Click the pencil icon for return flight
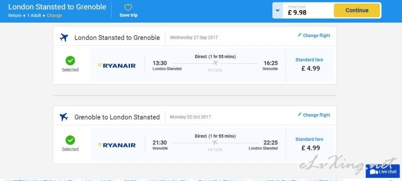Viewport: 402px width, 181px height. point(299,114)
